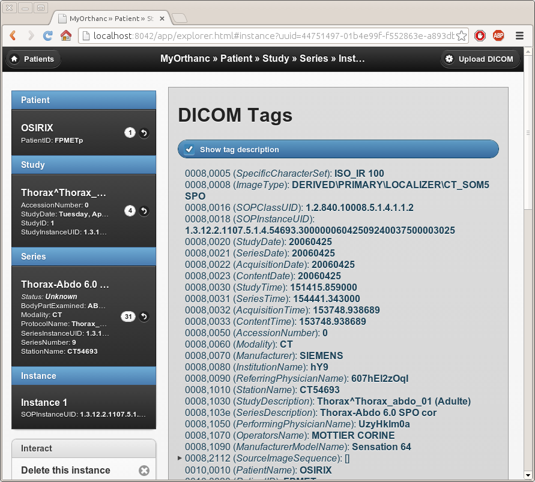Expand the SourceImageSequence tag
The image size is (535, 482).
pos(180,458)
